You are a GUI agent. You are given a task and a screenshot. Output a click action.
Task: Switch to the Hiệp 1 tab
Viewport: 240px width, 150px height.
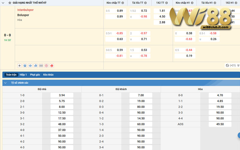[23, 75]
